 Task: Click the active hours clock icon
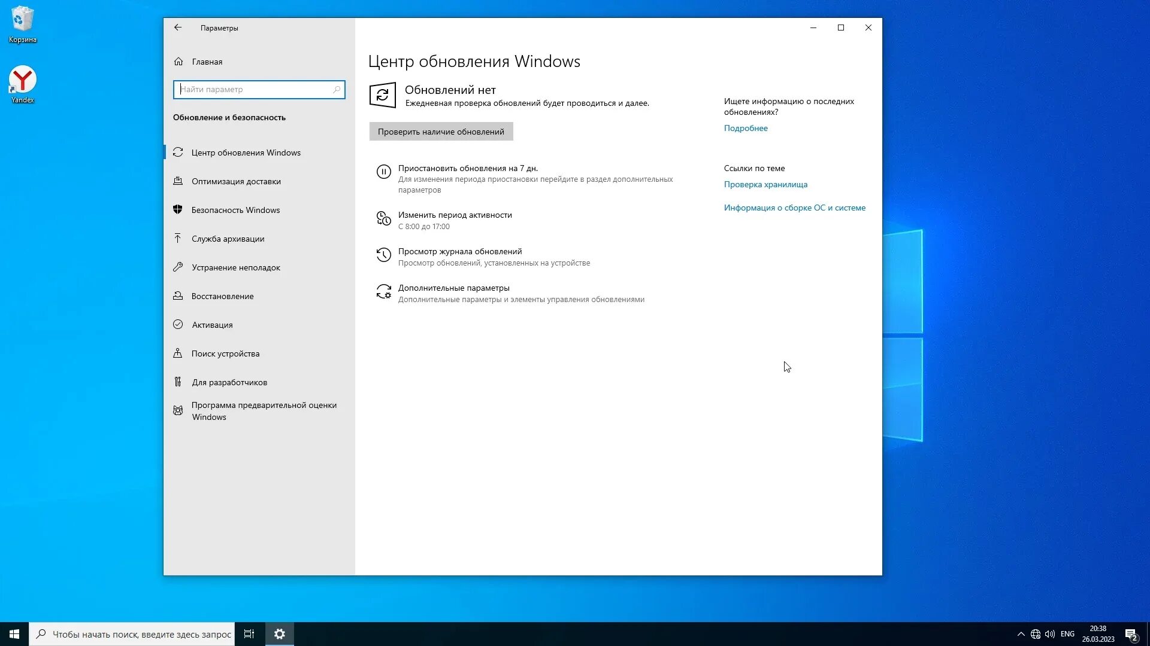pos(383,218)
